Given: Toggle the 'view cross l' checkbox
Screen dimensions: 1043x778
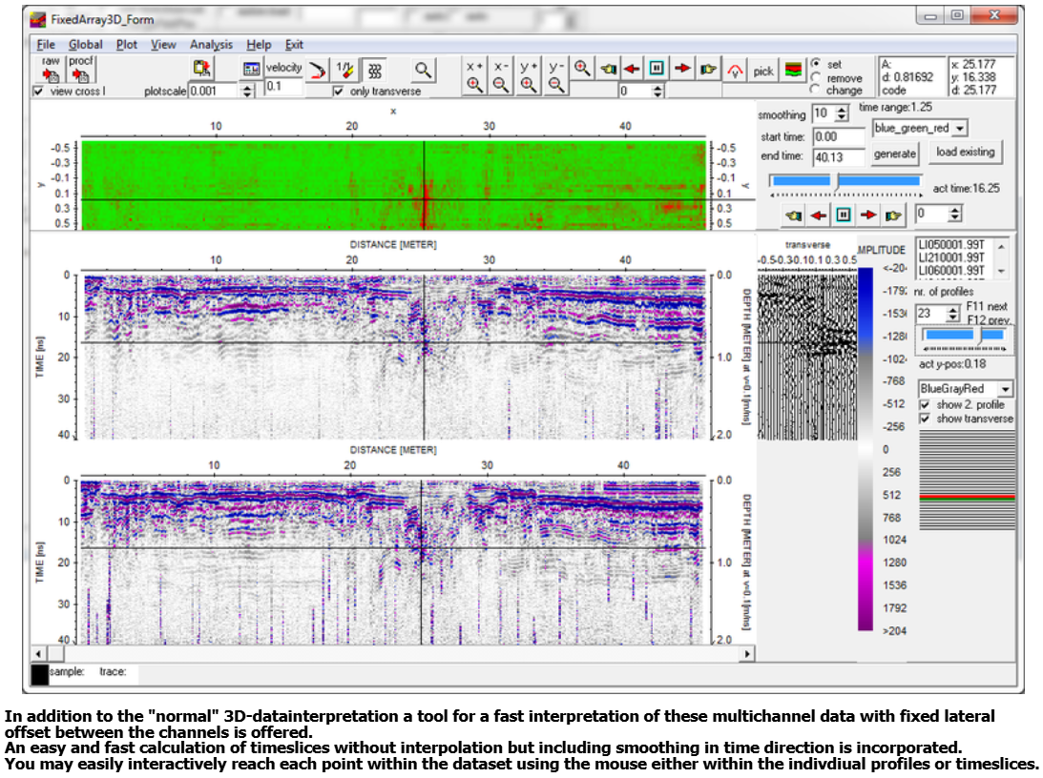Looking at the screenshot, I should pos(38,92).
